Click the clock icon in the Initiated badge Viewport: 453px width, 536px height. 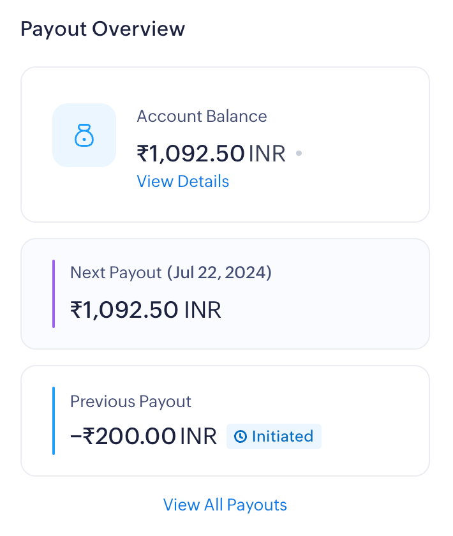coord(241,436)
